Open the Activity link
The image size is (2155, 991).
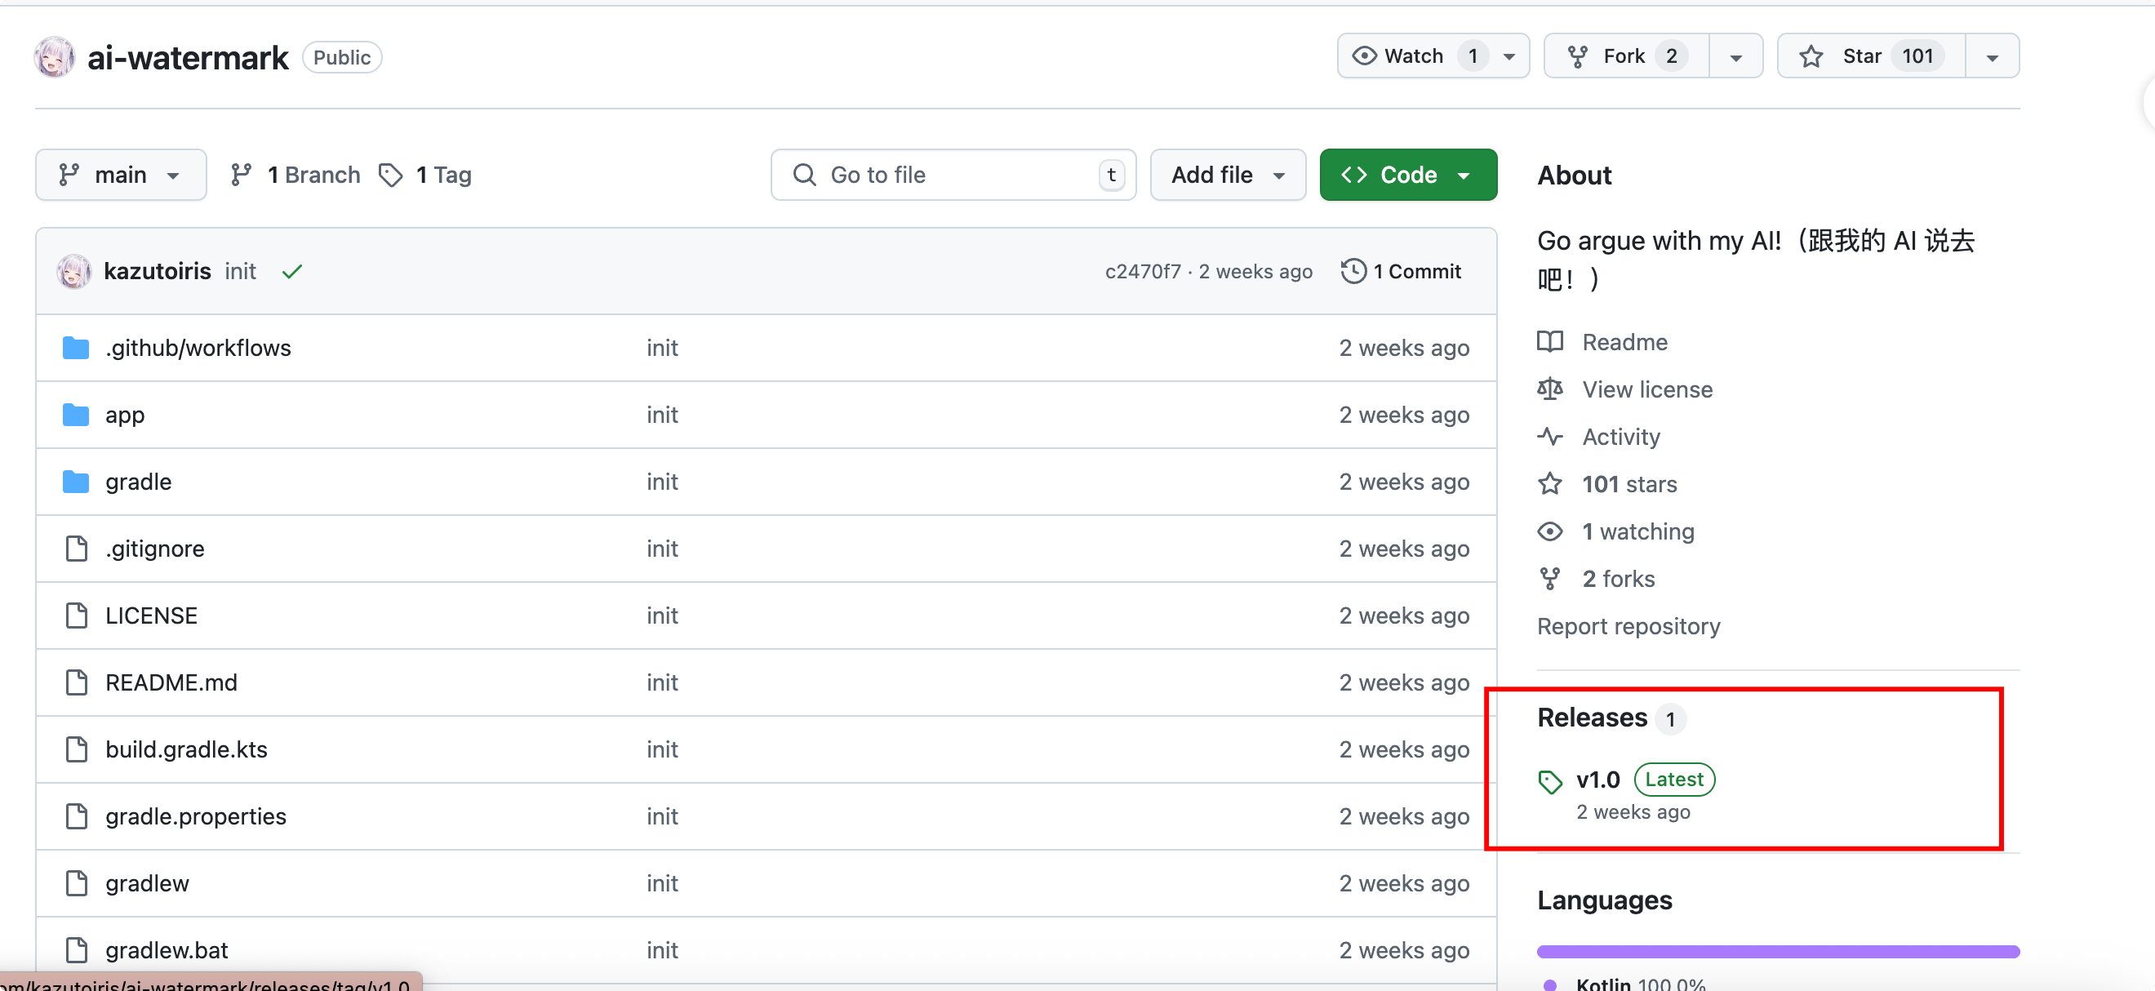pos(1621,437)
